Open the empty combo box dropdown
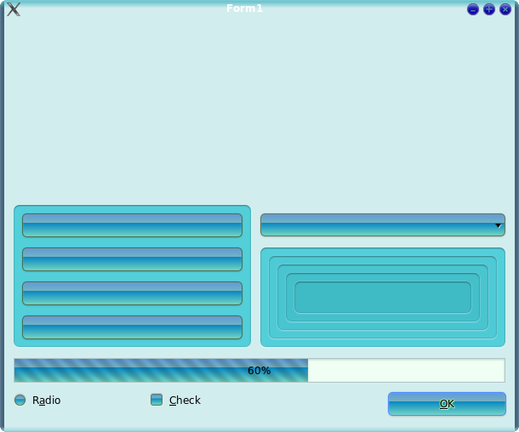This screenshot has height=432, width=519. (383, 225)
